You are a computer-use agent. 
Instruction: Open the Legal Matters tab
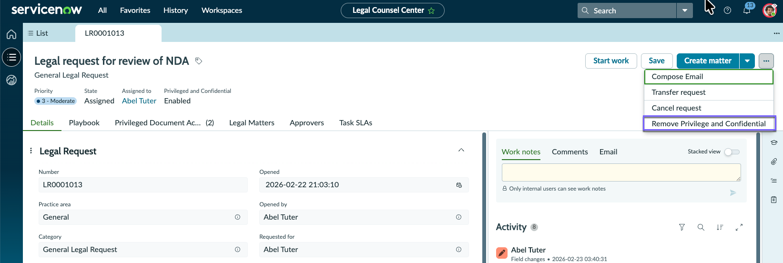tap(252, 123)
